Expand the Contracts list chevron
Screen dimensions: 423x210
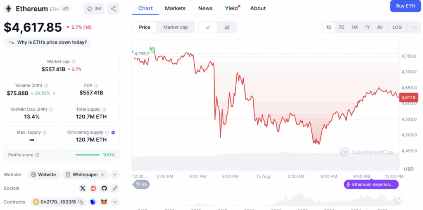pos(115,202)
